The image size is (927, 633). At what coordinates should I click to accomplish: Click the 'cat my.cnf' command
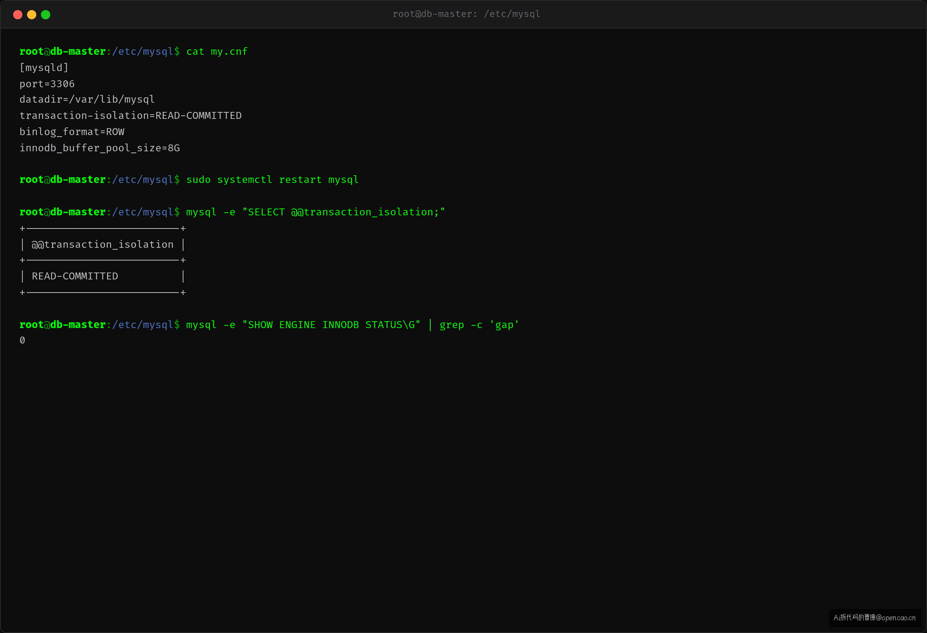coord(217,51)
